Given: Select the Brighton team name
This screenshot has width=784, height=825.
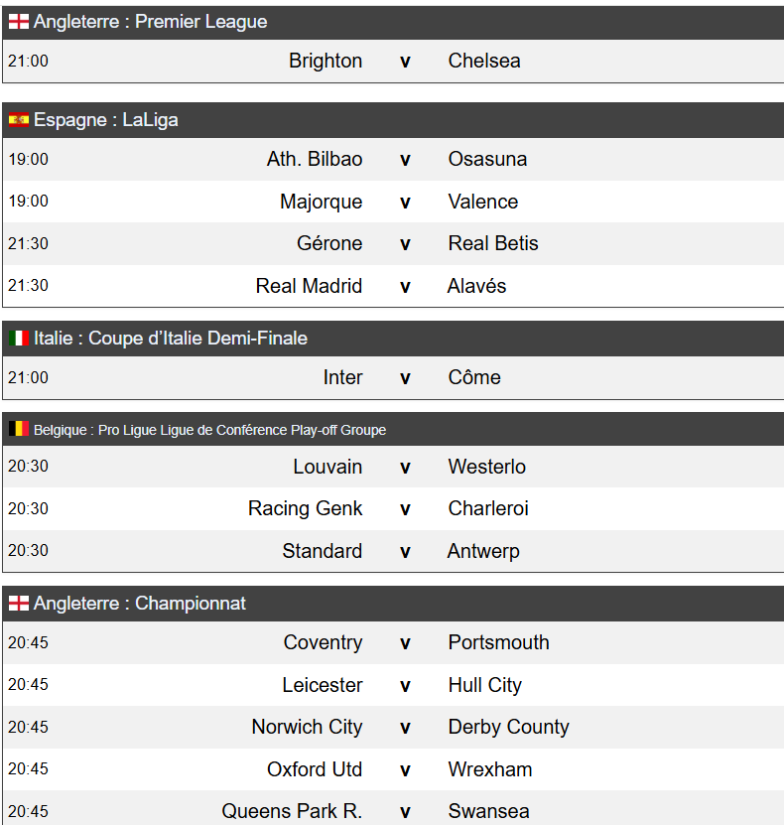Looking at the screenshot, I should [x=326, y=61].
